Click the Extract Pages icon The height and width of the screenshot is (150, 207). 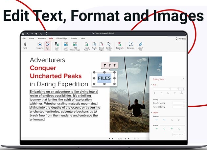[x=101, y=44]
